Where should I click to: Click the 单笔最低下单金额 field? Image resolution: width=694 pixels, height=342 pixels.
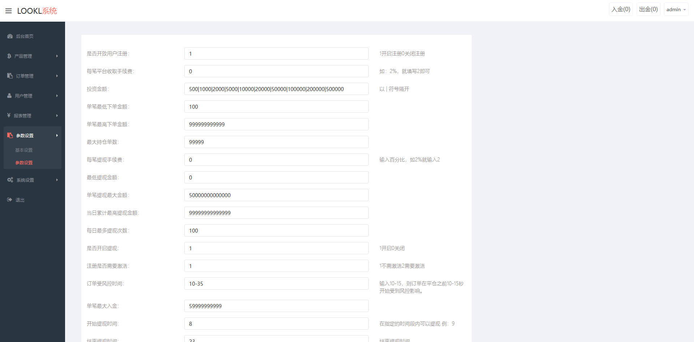(277, 107)
